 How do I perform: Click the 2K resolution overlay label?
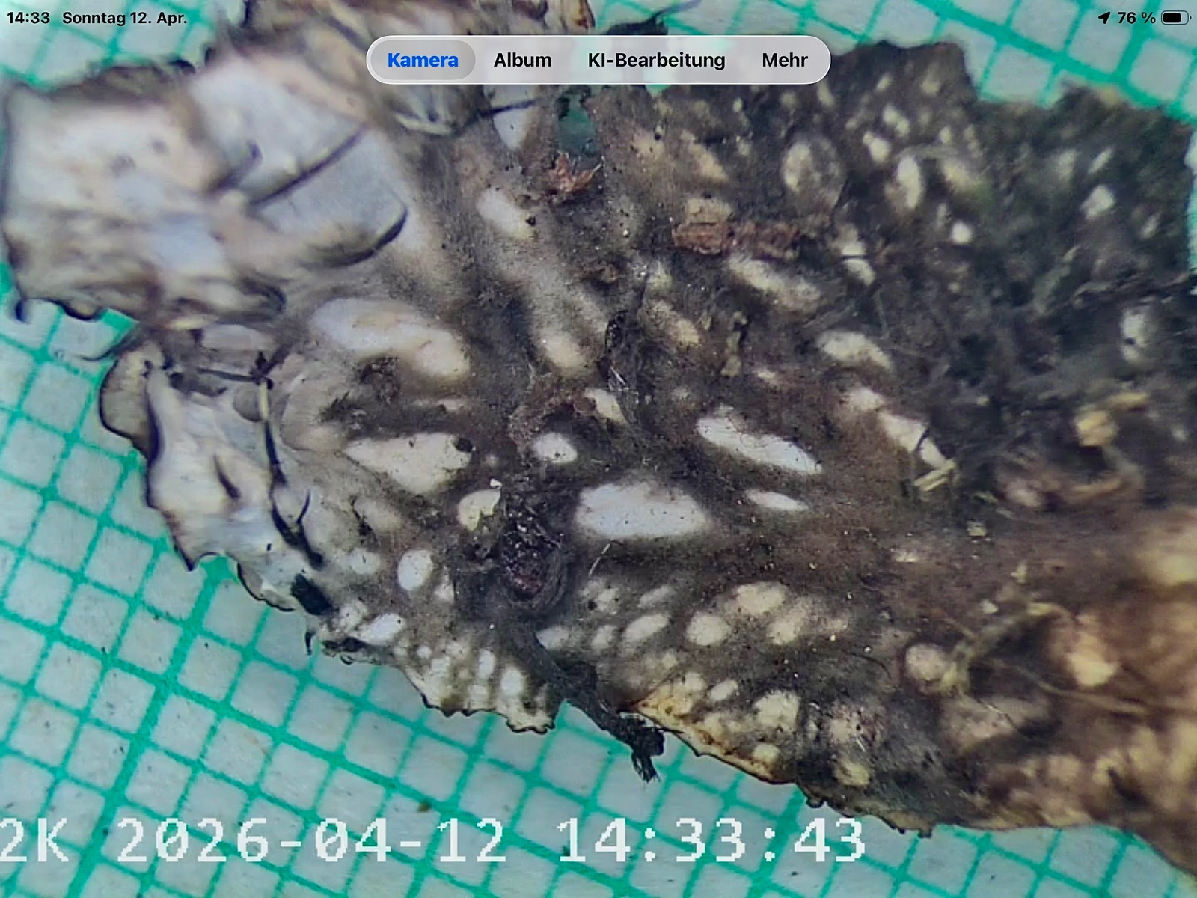pyautogui.click(x=34, y=840)
